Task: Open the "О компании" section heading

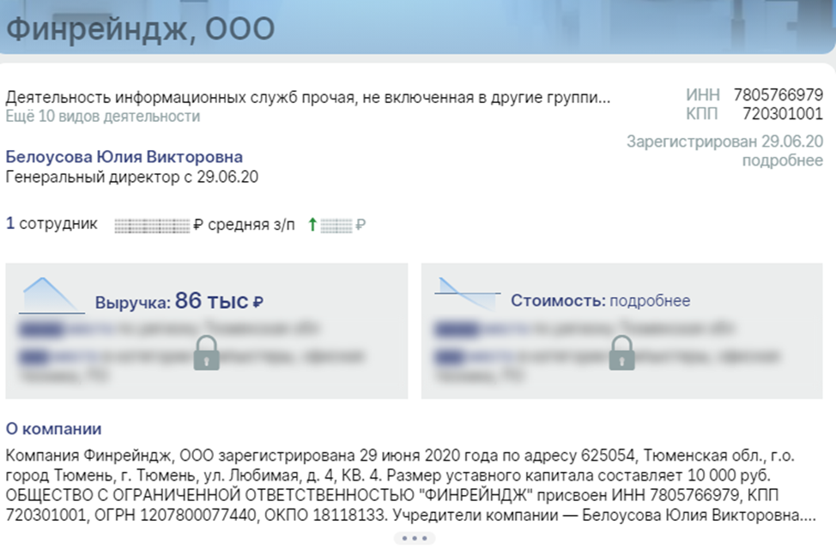Action: (x=53, y=429)
